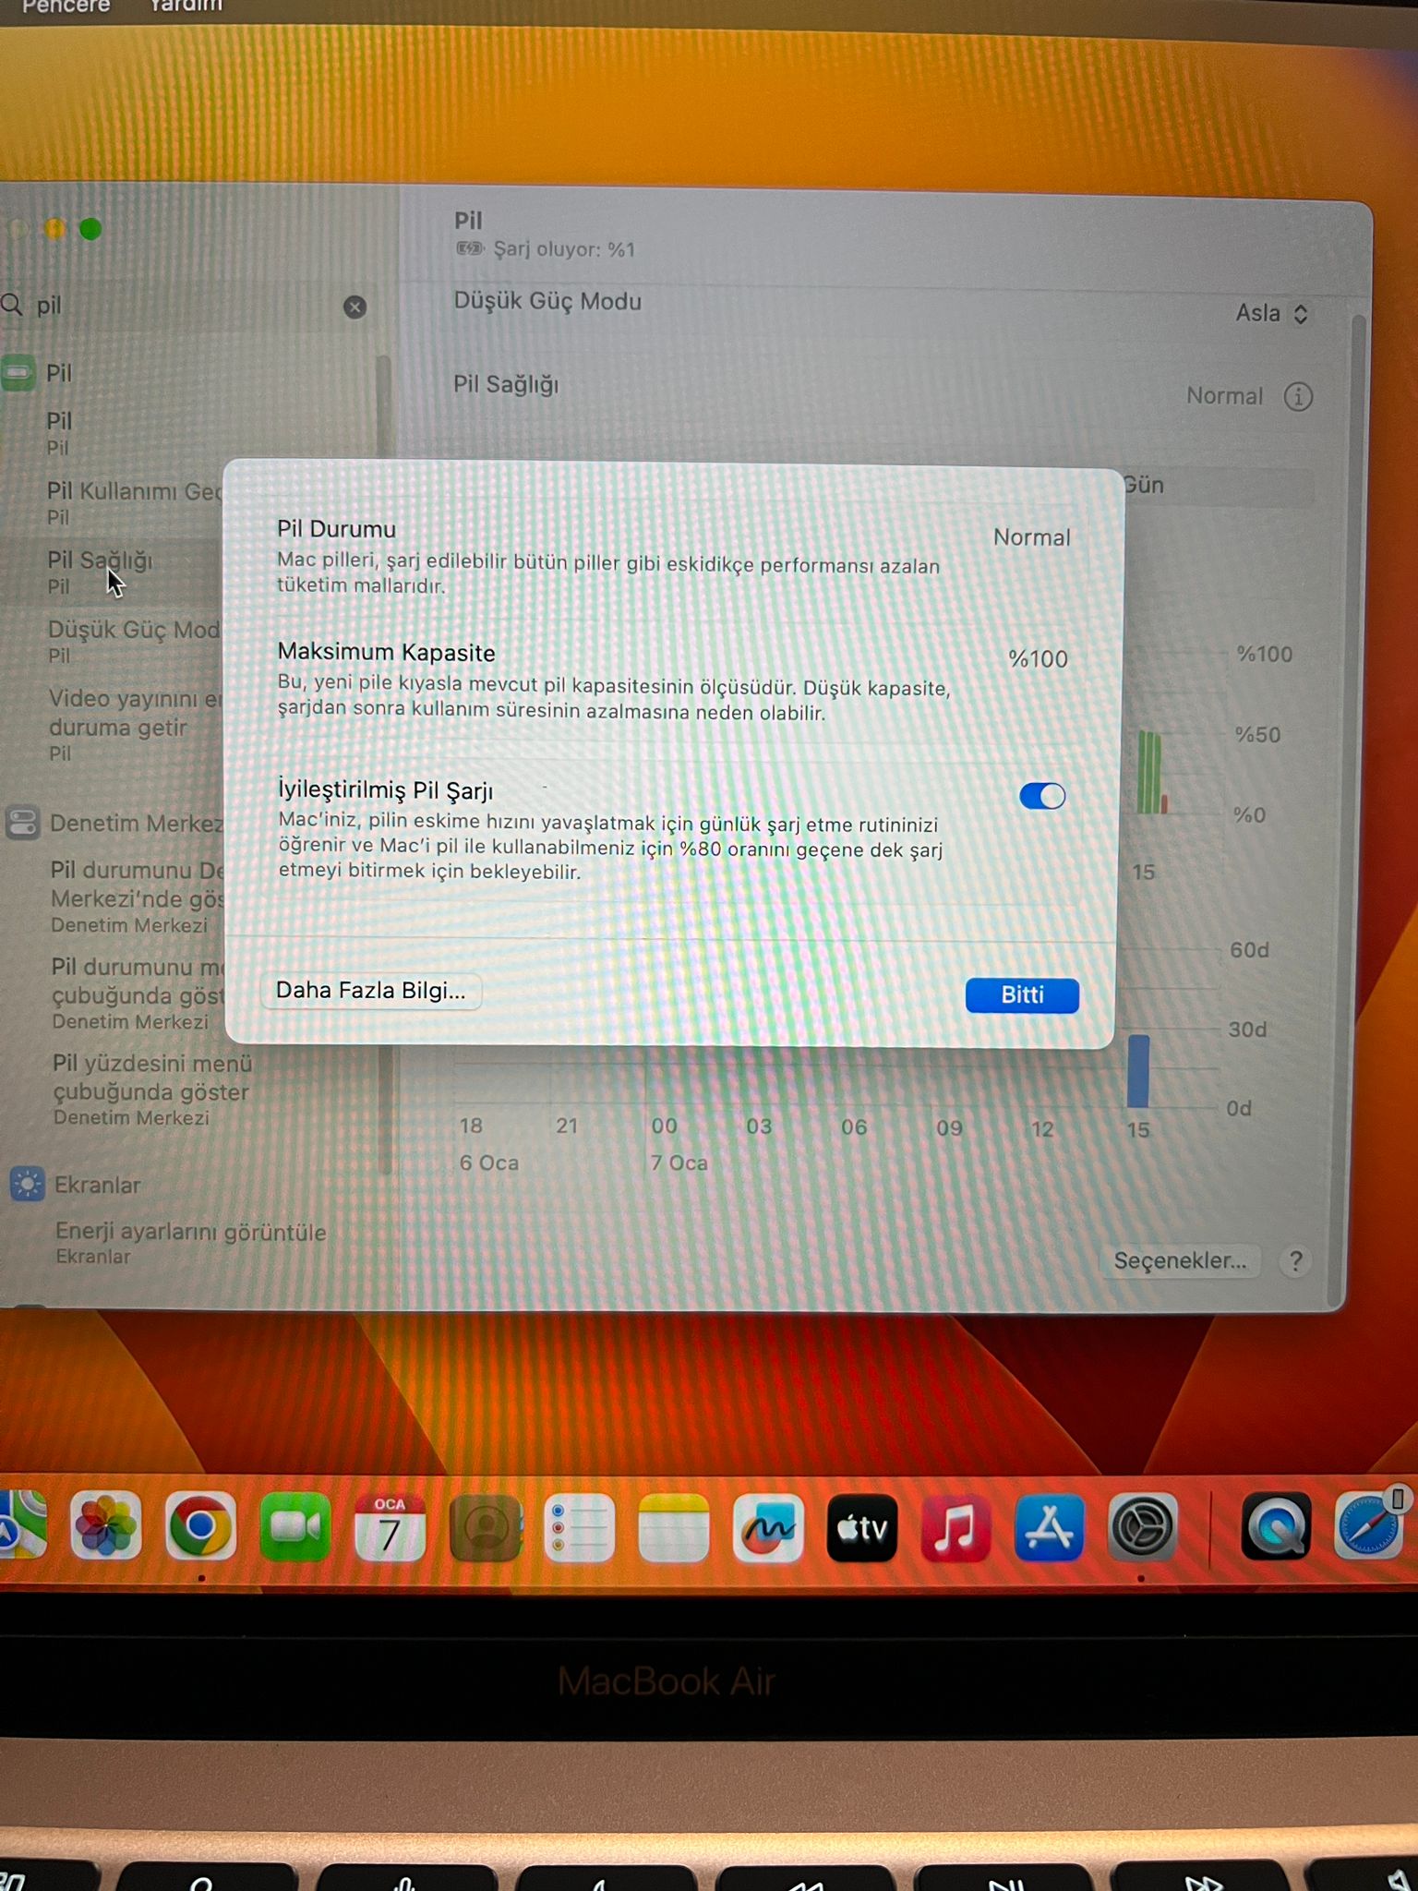Click the '7 Oca' date label under the chart
The width and height of the screenshot is (1418, 1891).
[x=679, y=1162]
